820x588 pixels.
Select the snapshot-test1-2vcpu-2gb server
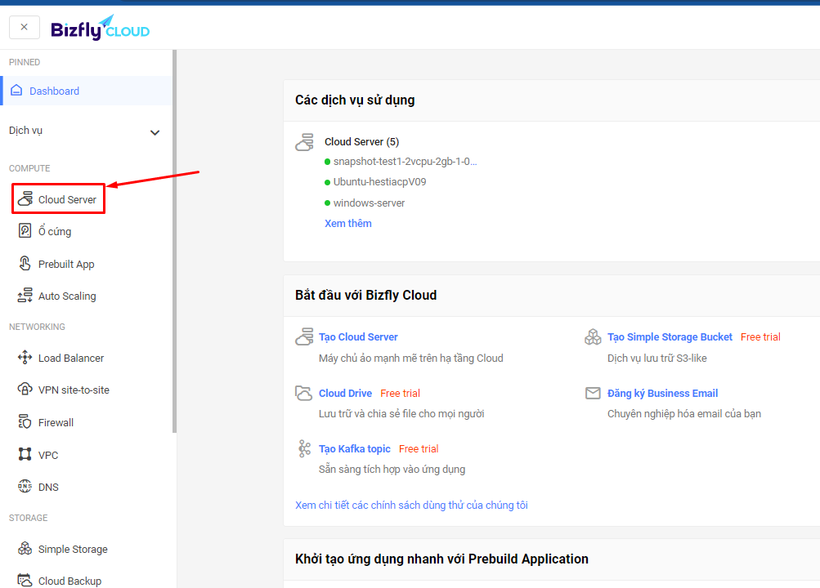[x=405, y=162]
